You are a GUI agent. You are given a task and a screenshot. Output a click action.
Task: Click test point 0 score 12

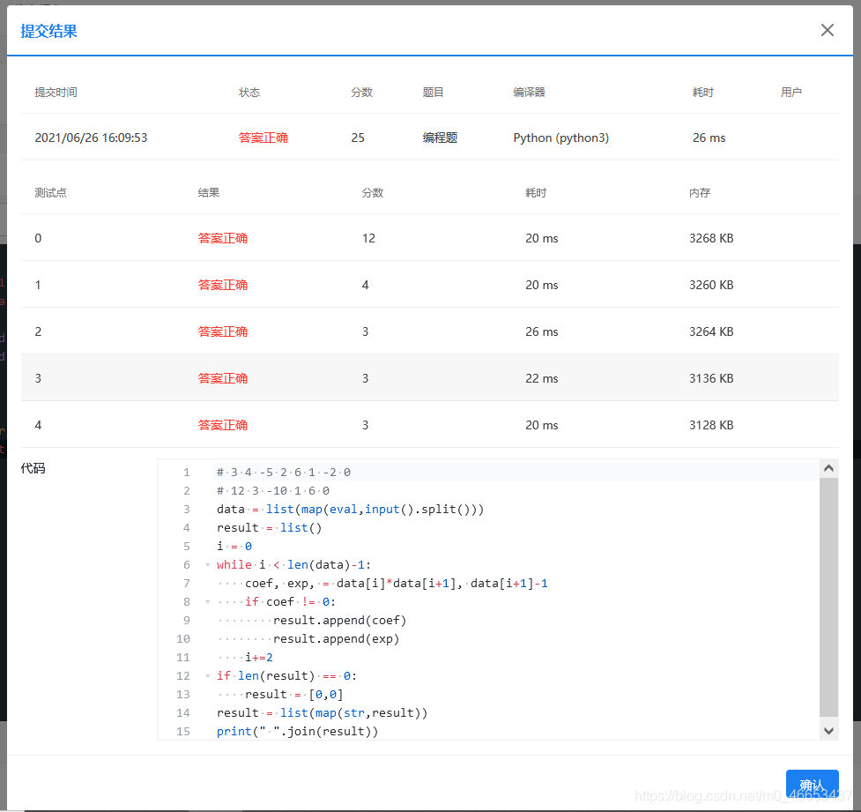368,238
